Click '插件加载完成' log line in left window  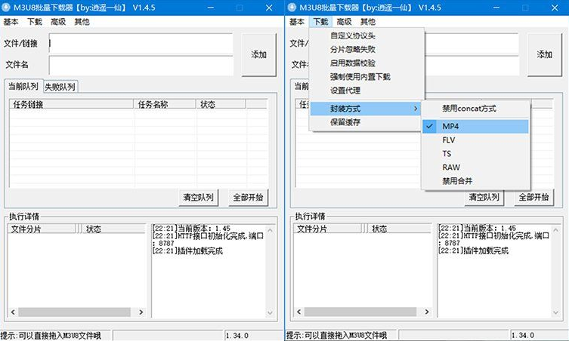(x=187, y=251)
